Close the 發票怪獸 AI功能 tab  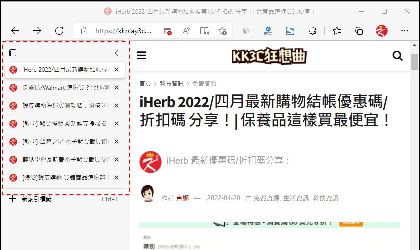(116, 124)
